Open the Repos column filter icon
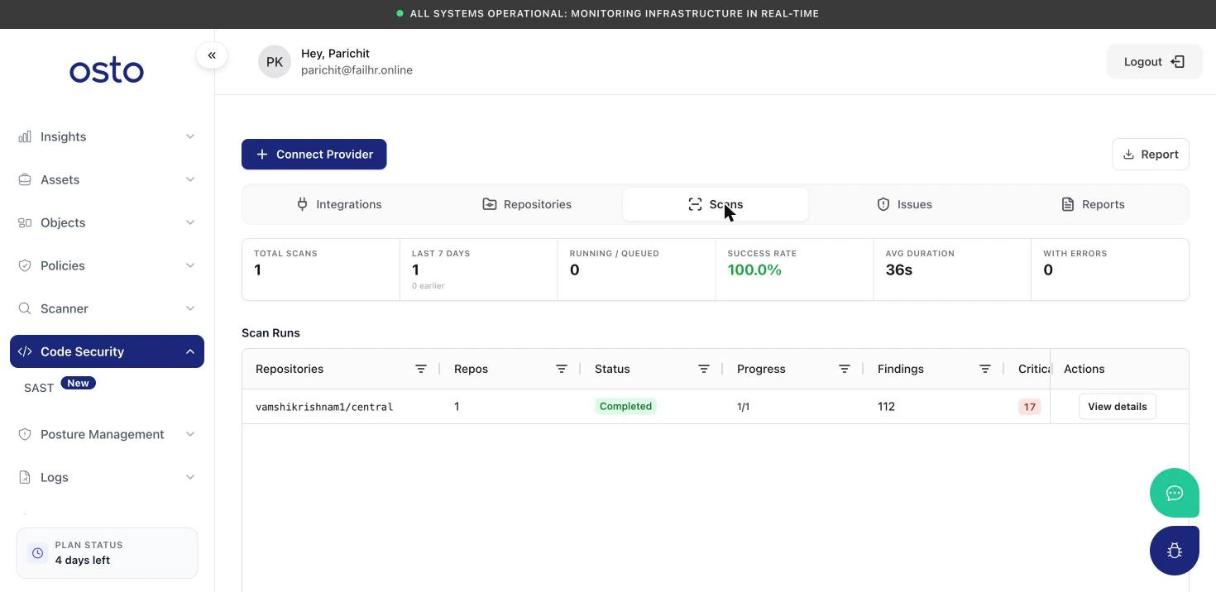Image resolution: width=1216 pixels, height=592 pixels. 562,369
